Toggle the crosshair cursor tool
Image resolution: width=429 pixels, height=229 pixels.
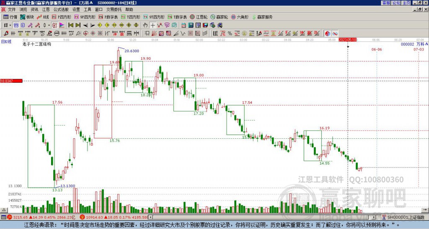point(152,25)
